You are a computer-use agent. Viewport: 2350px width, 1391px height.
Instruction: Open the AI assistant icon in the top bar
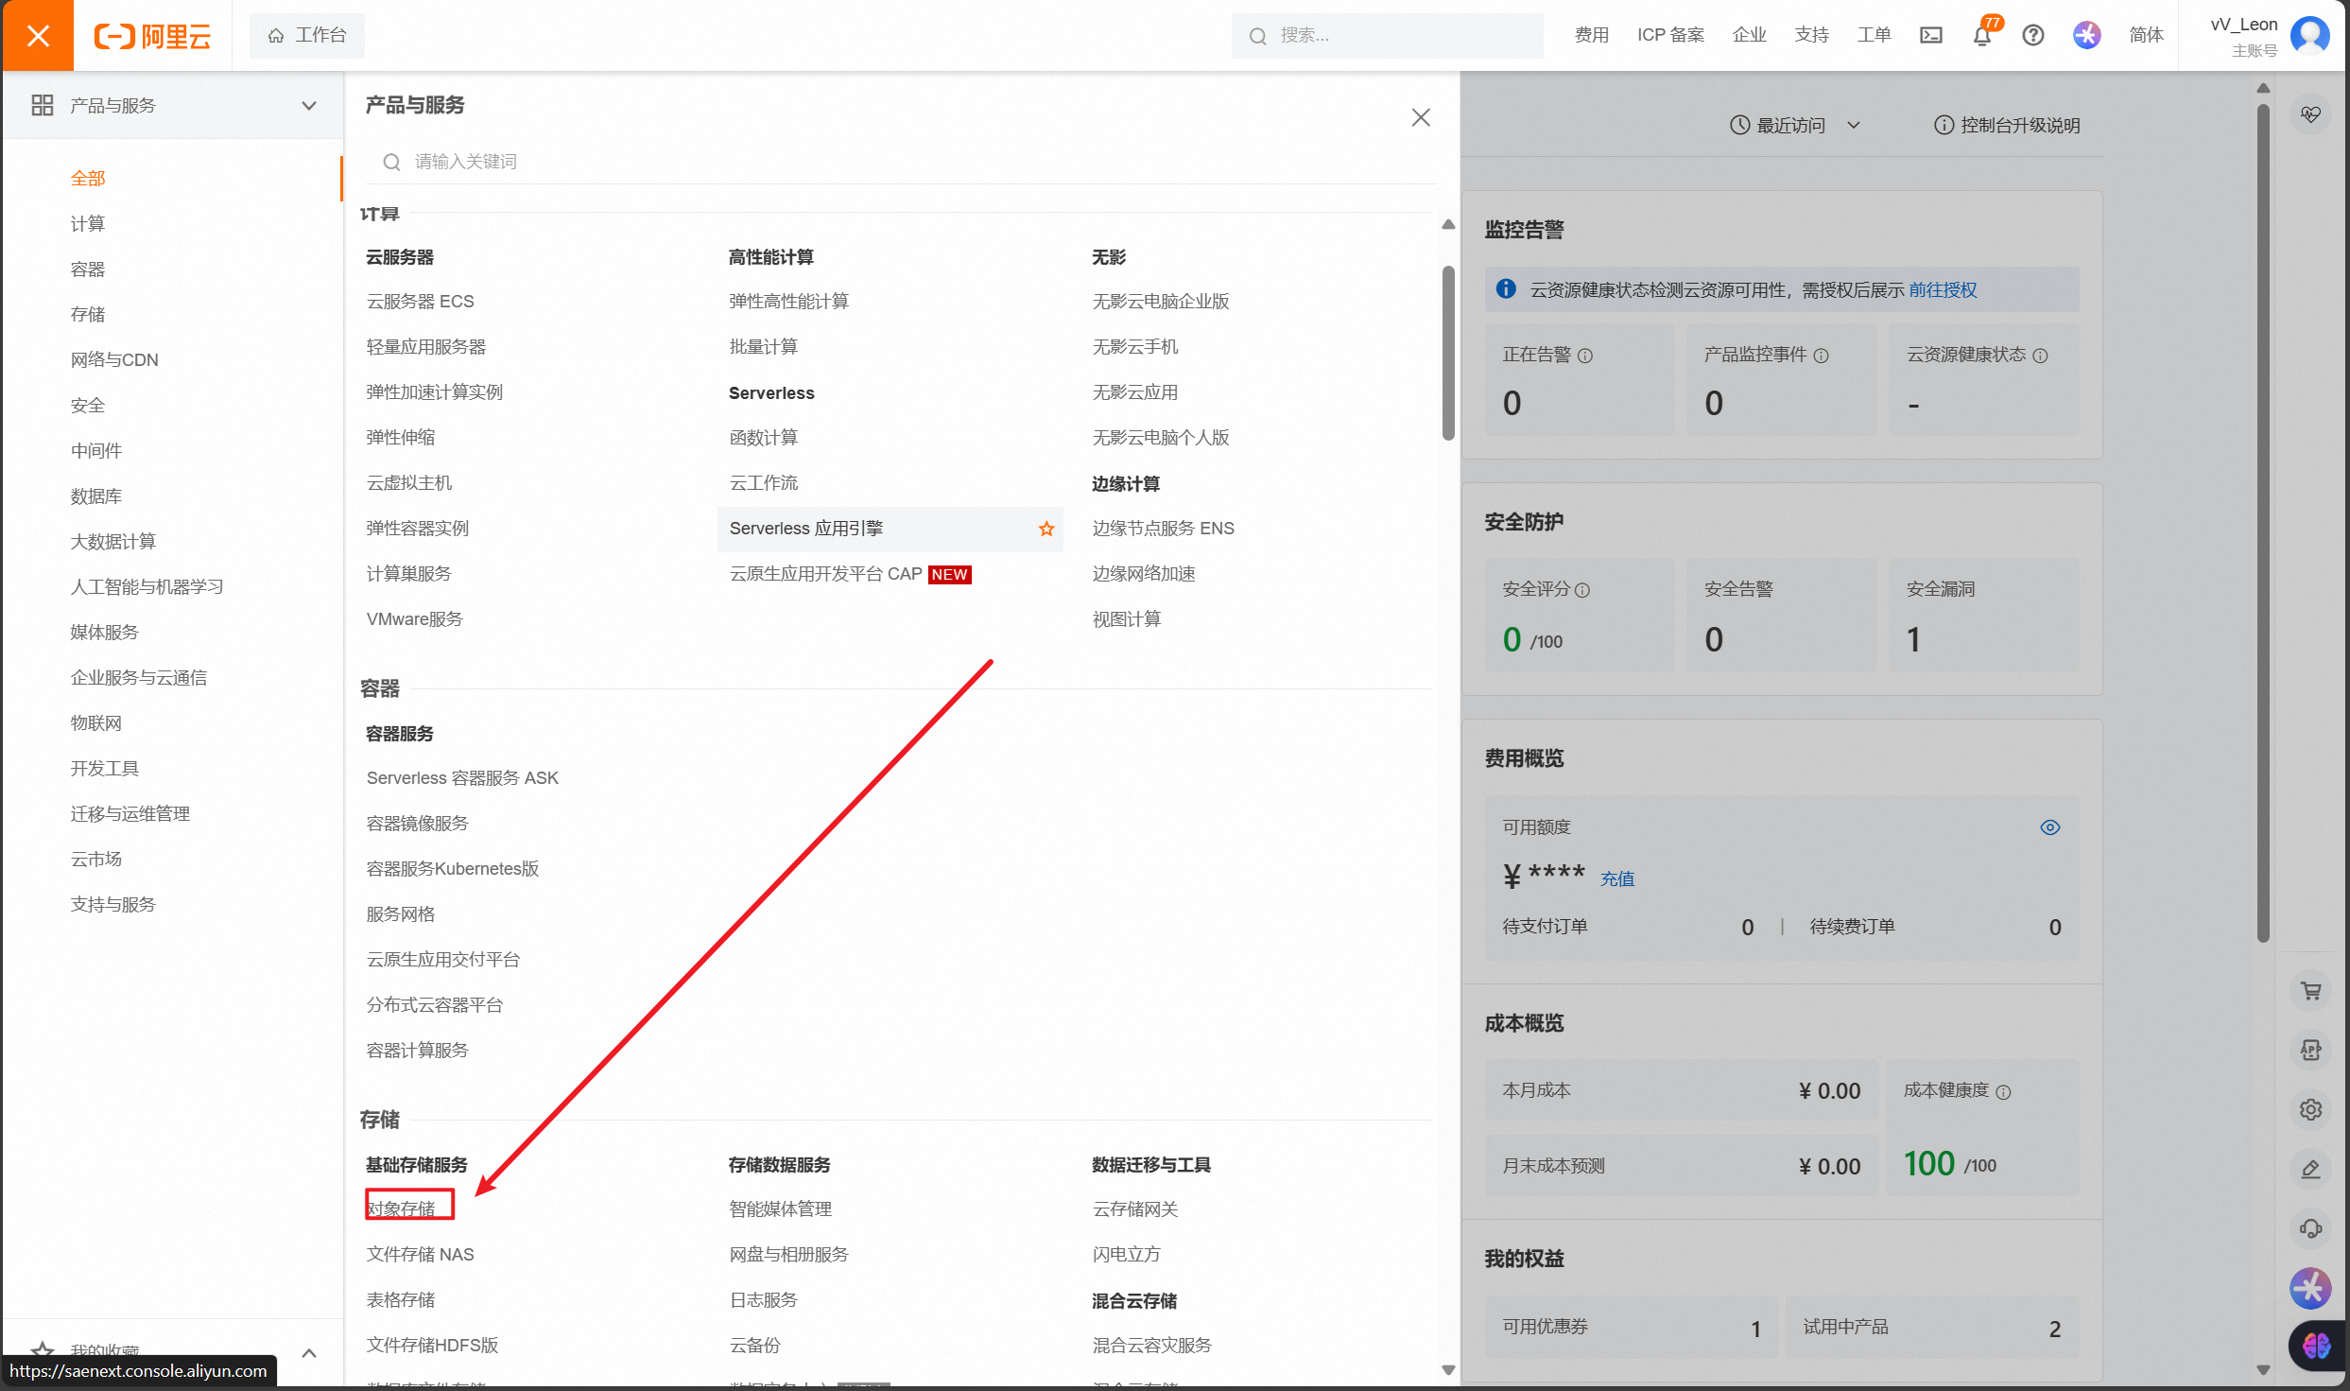coord(2087,35)
